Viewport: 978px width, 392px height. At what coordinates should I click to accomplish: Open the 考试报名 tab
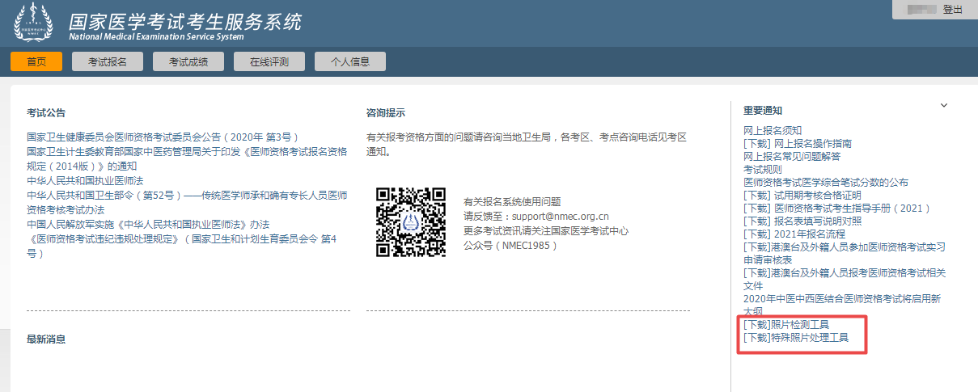(x=108, y=61)
